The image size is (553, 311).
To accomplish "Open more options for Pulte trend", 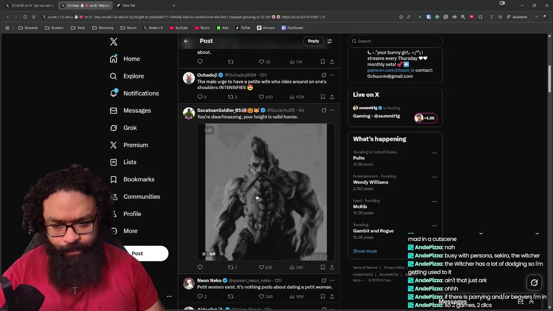I will tap(435, 153).
